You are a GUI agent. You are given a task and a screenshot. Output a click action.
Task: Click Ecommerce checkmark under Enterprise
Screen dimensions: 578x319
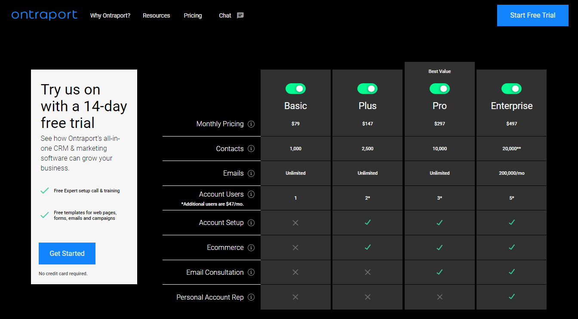point(511,247)
